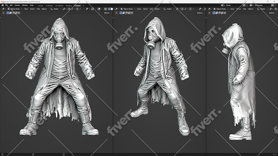Open object visibility filter in front-view viewport
Screen dimensions: 278x156
(x=87, y=9)
